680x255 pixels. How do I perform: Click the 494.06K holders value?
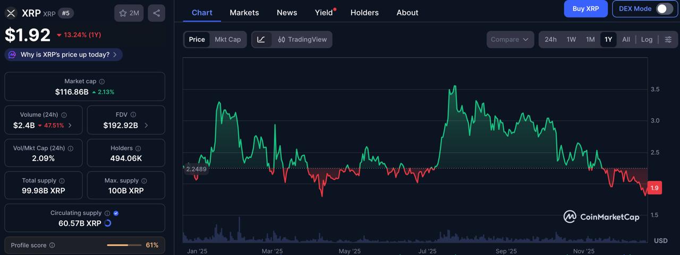tap(126, 159)
